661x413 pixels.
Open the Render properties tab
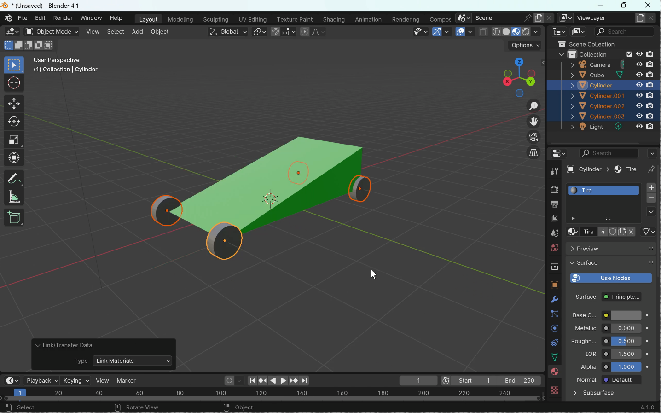pyautogui.click(x=555, y=190)
